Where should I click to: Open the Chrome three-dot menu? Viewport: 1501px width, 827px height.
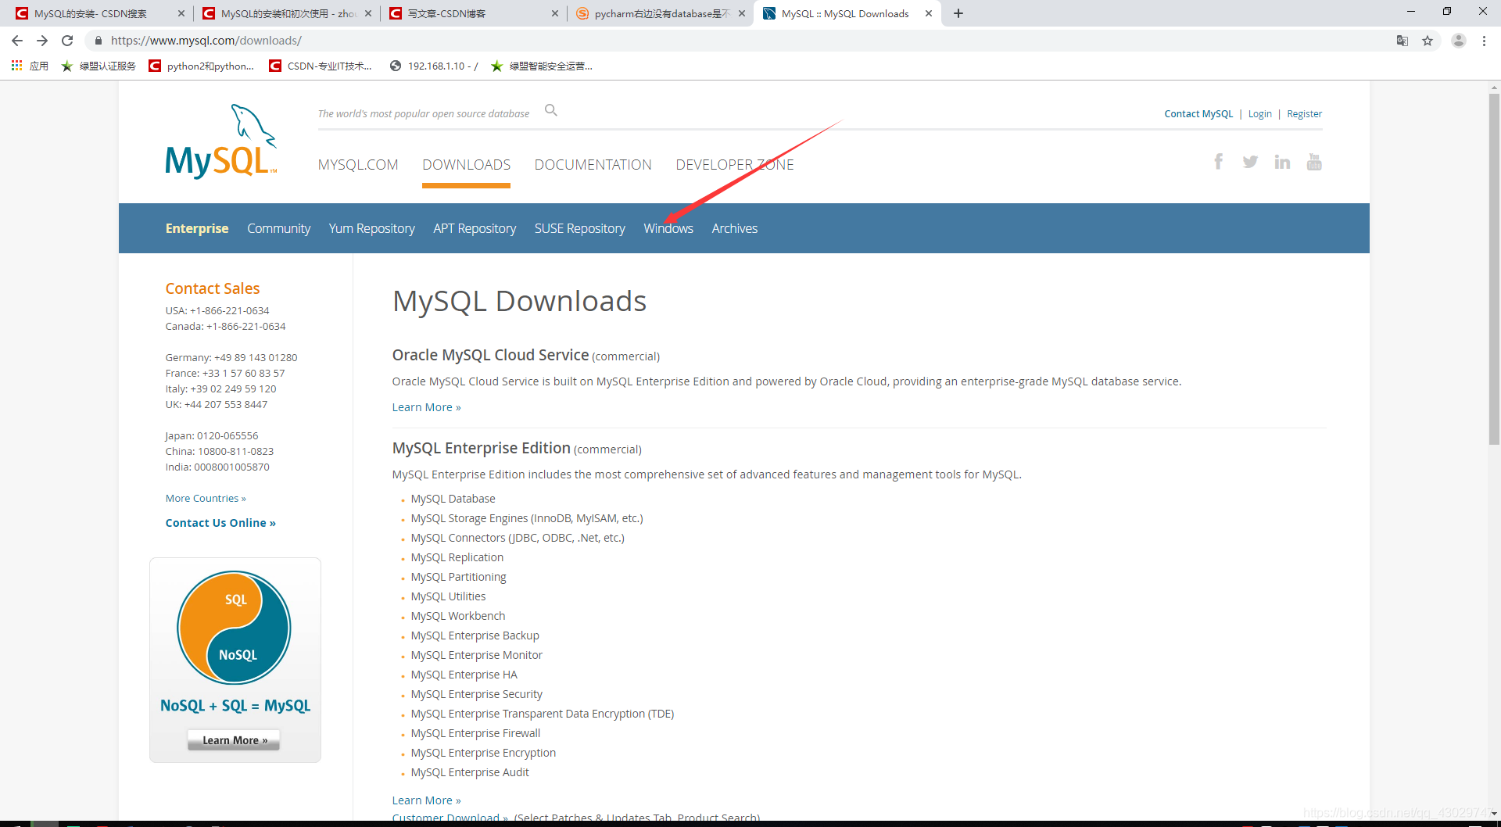1485,41
